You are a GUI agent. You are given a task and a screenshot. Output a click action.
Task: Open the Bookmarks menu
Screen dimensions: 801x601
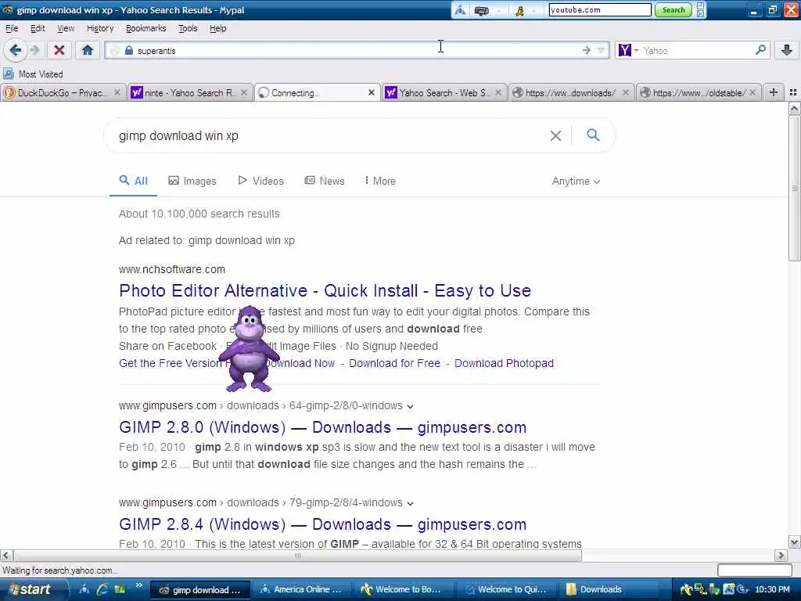[145, 28]
